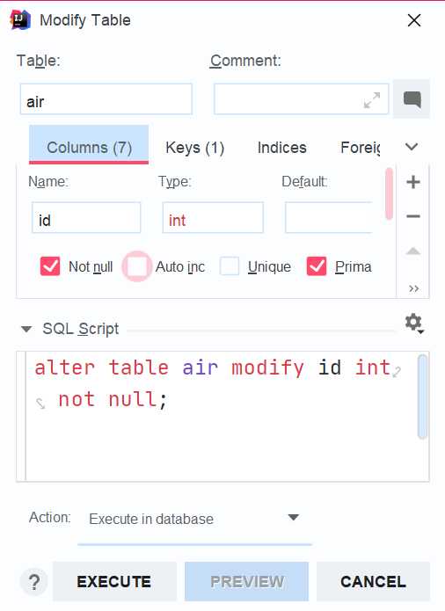This screenshot has width=445, height=611.
Task: Open the Foreign keys tab
Action: pyautogui.click(x=360, y=148)
